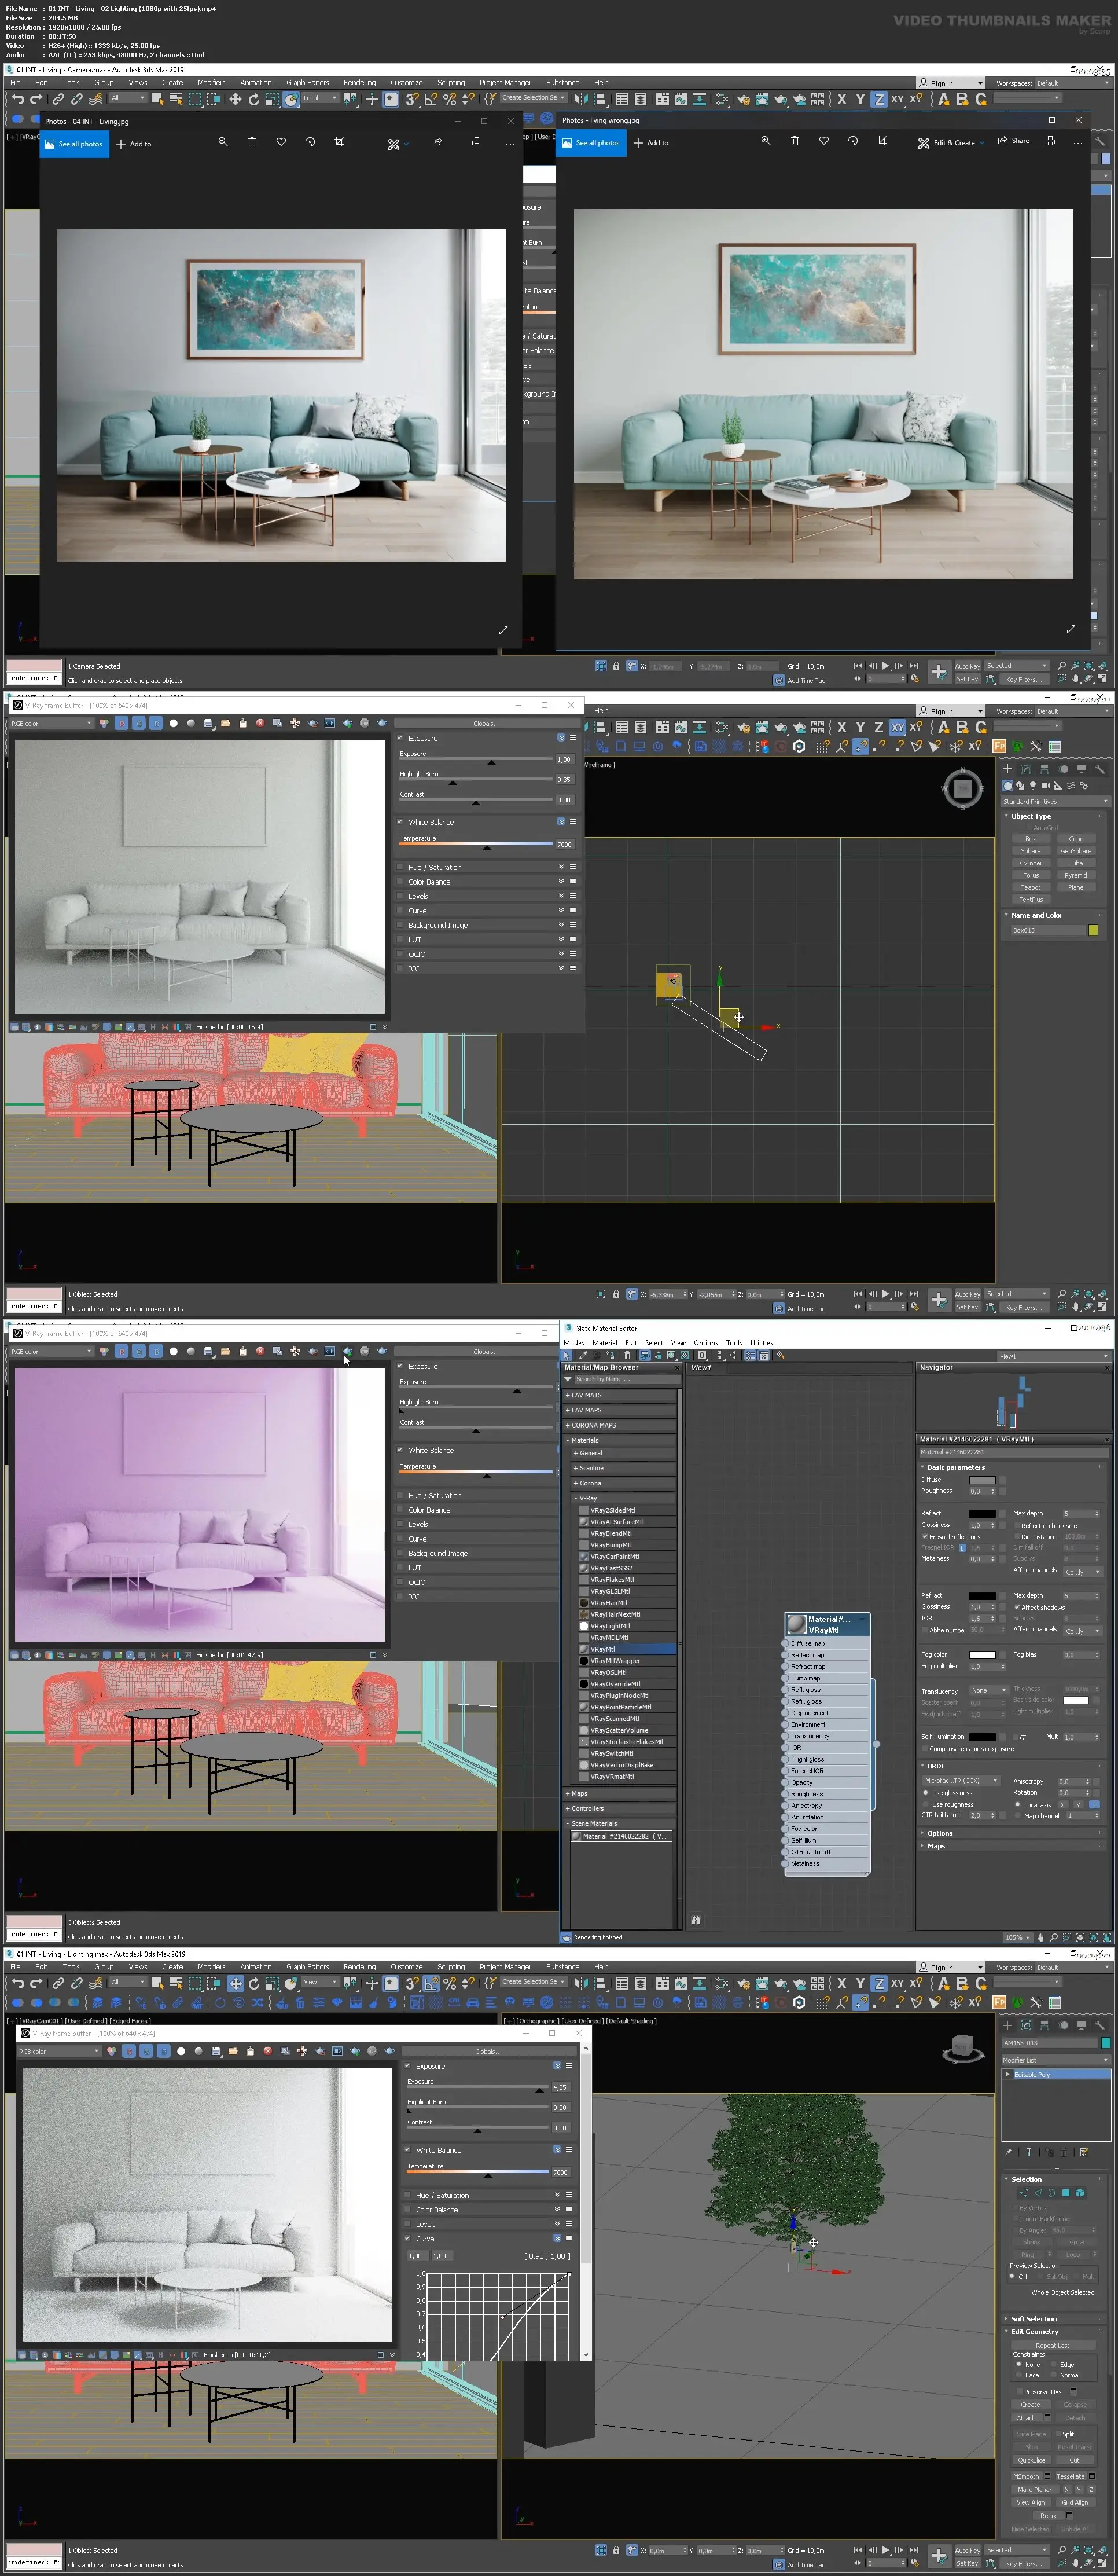The width and height of the screenshot is (1118, 2576).
Task: Click Teapot button in Object Type rollout
Action: pyautogui.click(x=1031, y=887)
